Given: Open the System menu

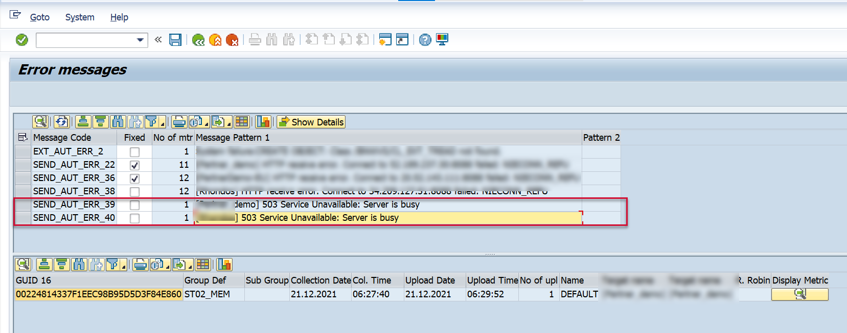Looking at the screenshot, I should click(80, 17).
